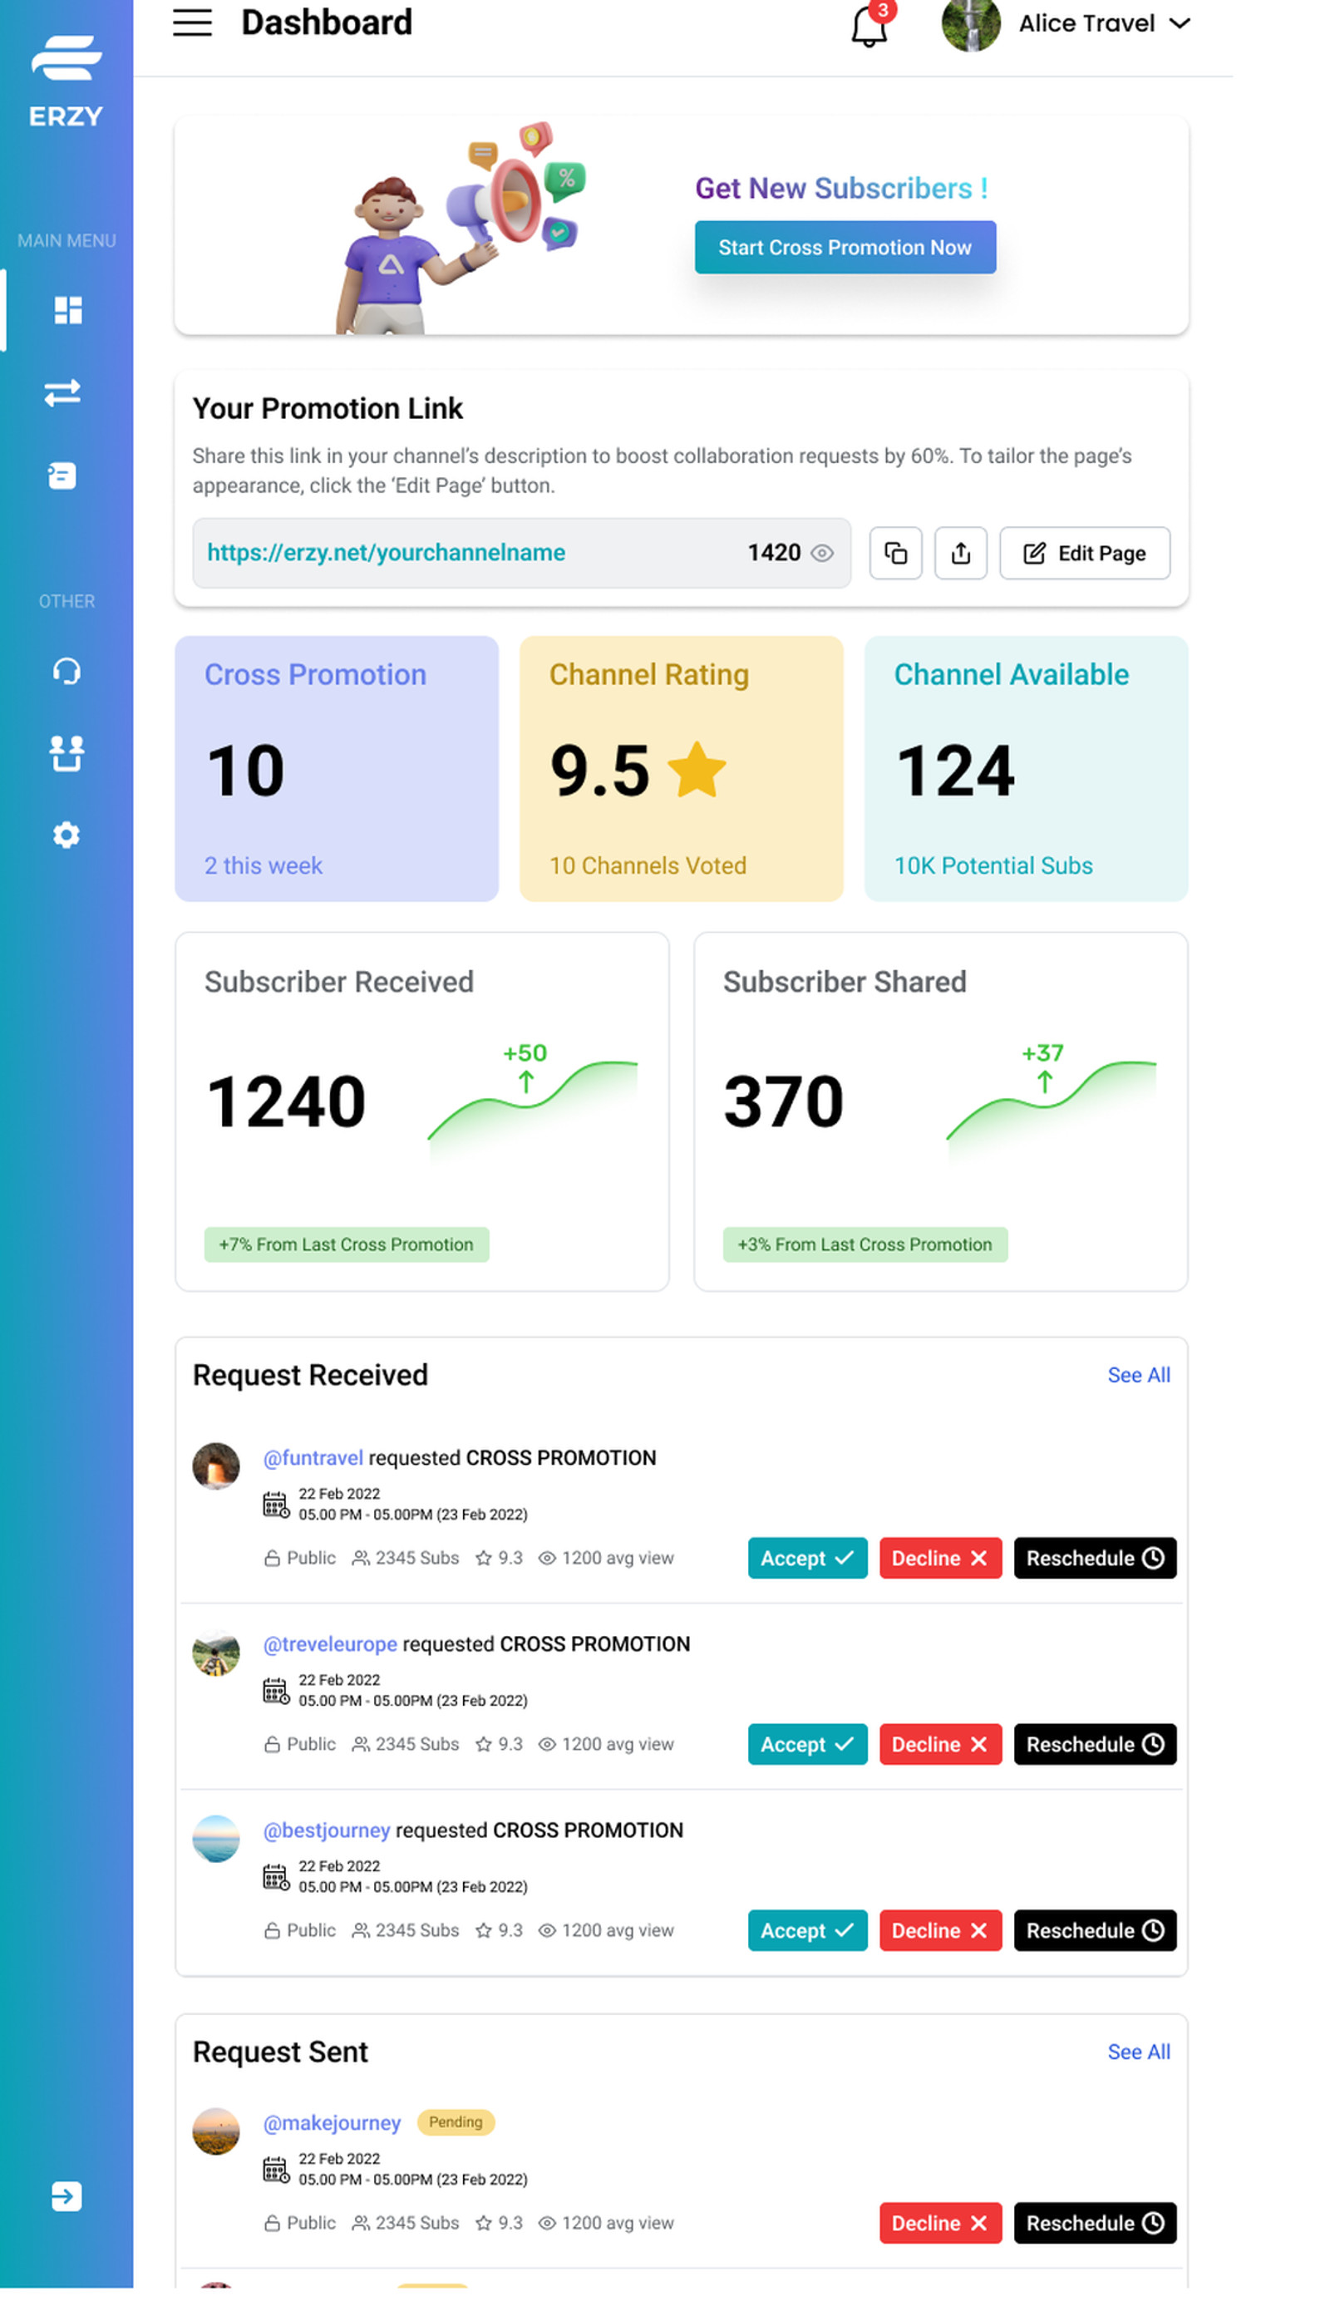Click @funtravel's avatar thumbnail
This screenshot has height=2301, width=1330.
point(216,1466)
